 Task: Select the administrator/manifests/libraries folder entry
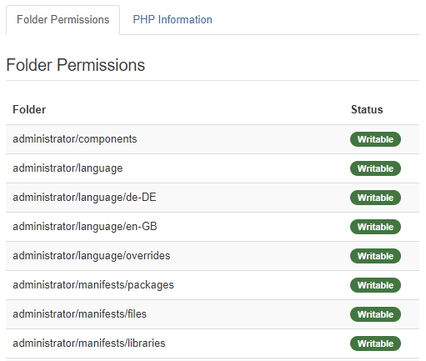[x=89, y=343]
